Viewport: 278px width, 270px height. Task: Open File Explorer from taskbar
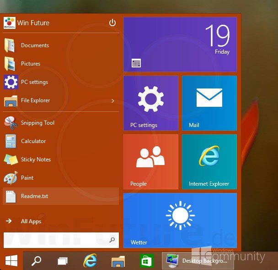(118, 261)
